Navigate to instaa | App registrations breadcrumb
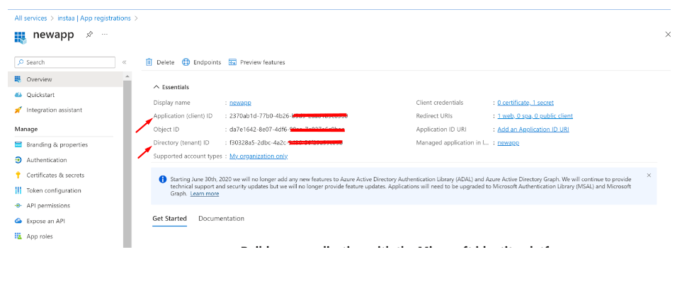This screenshot has height=281, width=699. coord(94,18)
